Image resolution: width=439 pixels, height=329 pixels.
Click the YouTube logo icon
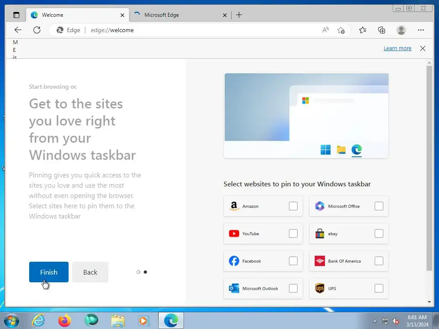234,233
